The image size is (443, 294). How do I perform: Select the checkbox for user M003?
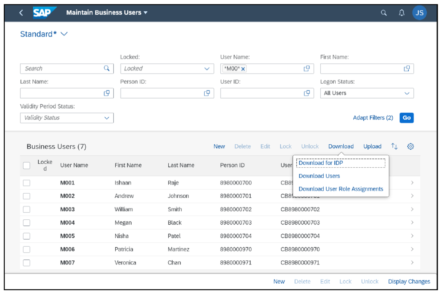26,209
